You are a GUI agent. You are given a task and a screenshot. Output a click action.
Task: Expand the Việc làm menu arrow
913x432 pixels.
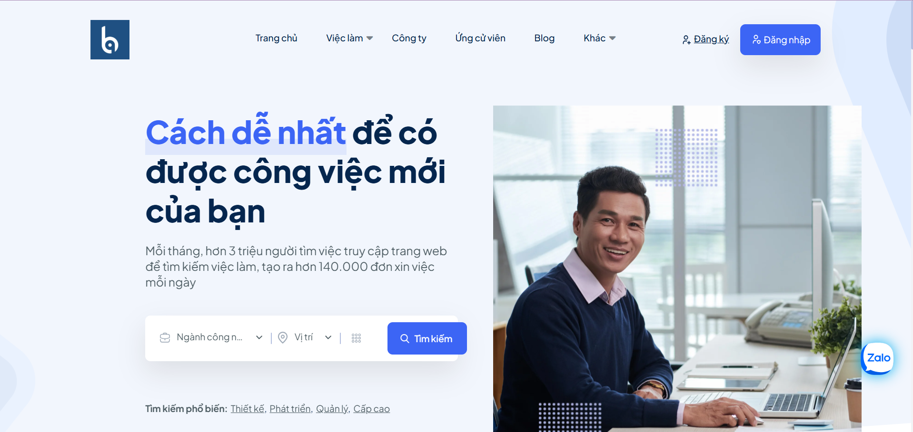coord(370,38)
